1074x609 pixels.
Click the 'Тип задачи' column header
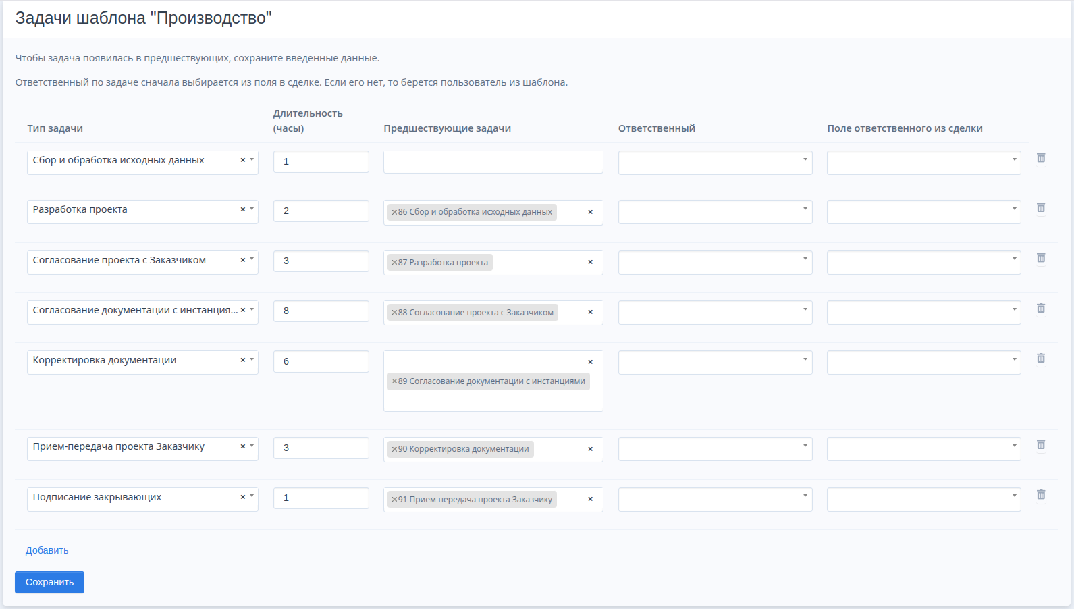coord(55,128)
